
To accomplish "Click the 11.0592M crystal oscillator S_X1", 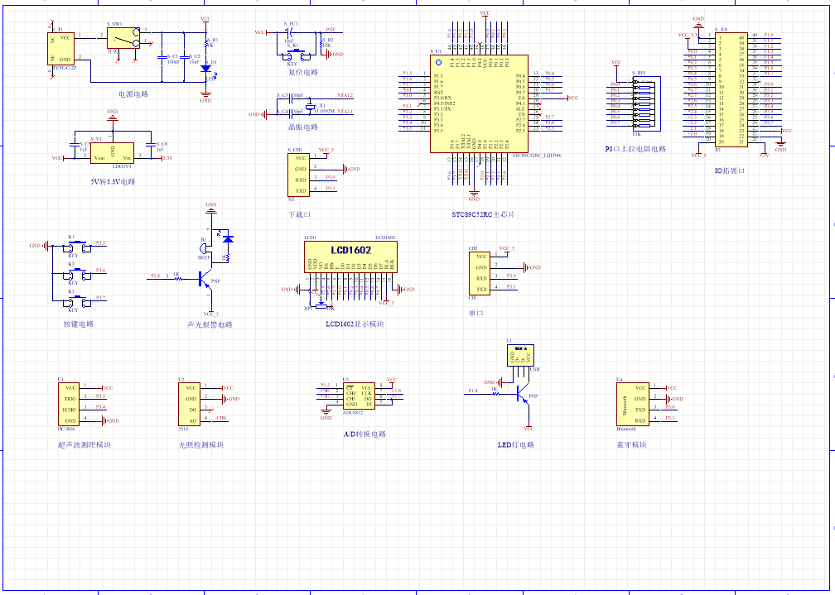I will coord(310,108).
